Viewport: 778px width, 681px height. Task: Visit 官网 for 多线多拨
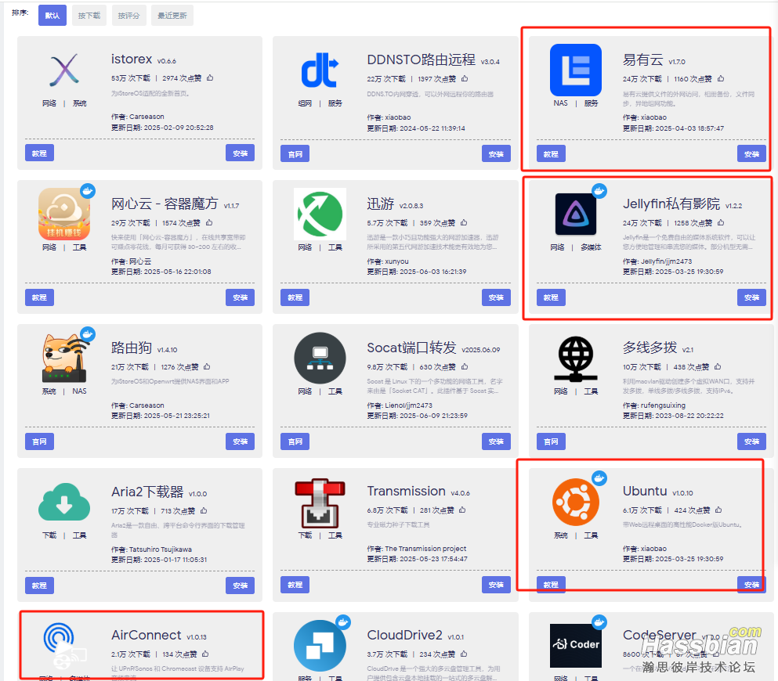tap(551, 441)
